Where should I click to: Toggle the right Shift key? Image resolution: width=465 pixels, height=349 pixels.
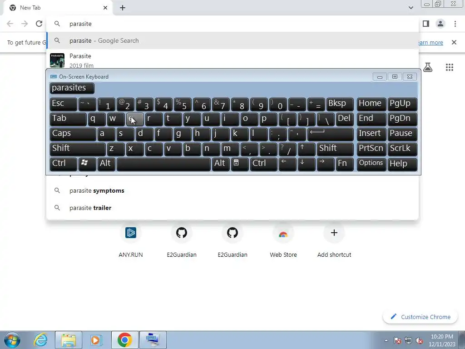[335, 149]
